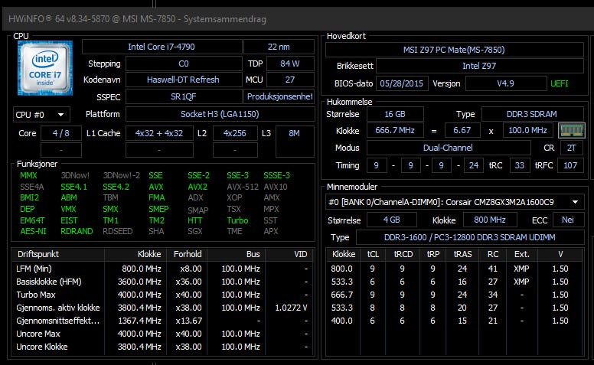Select the BIOS-dato value 05/28/2015
The width and height of the screenshot is (594, 365).
click(x=402, y=83)
